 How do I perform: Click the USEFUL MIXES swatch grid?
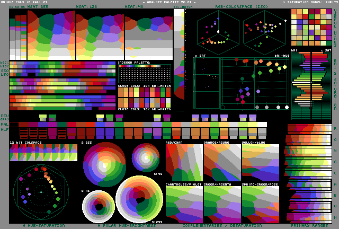click(x=311, y=27)
